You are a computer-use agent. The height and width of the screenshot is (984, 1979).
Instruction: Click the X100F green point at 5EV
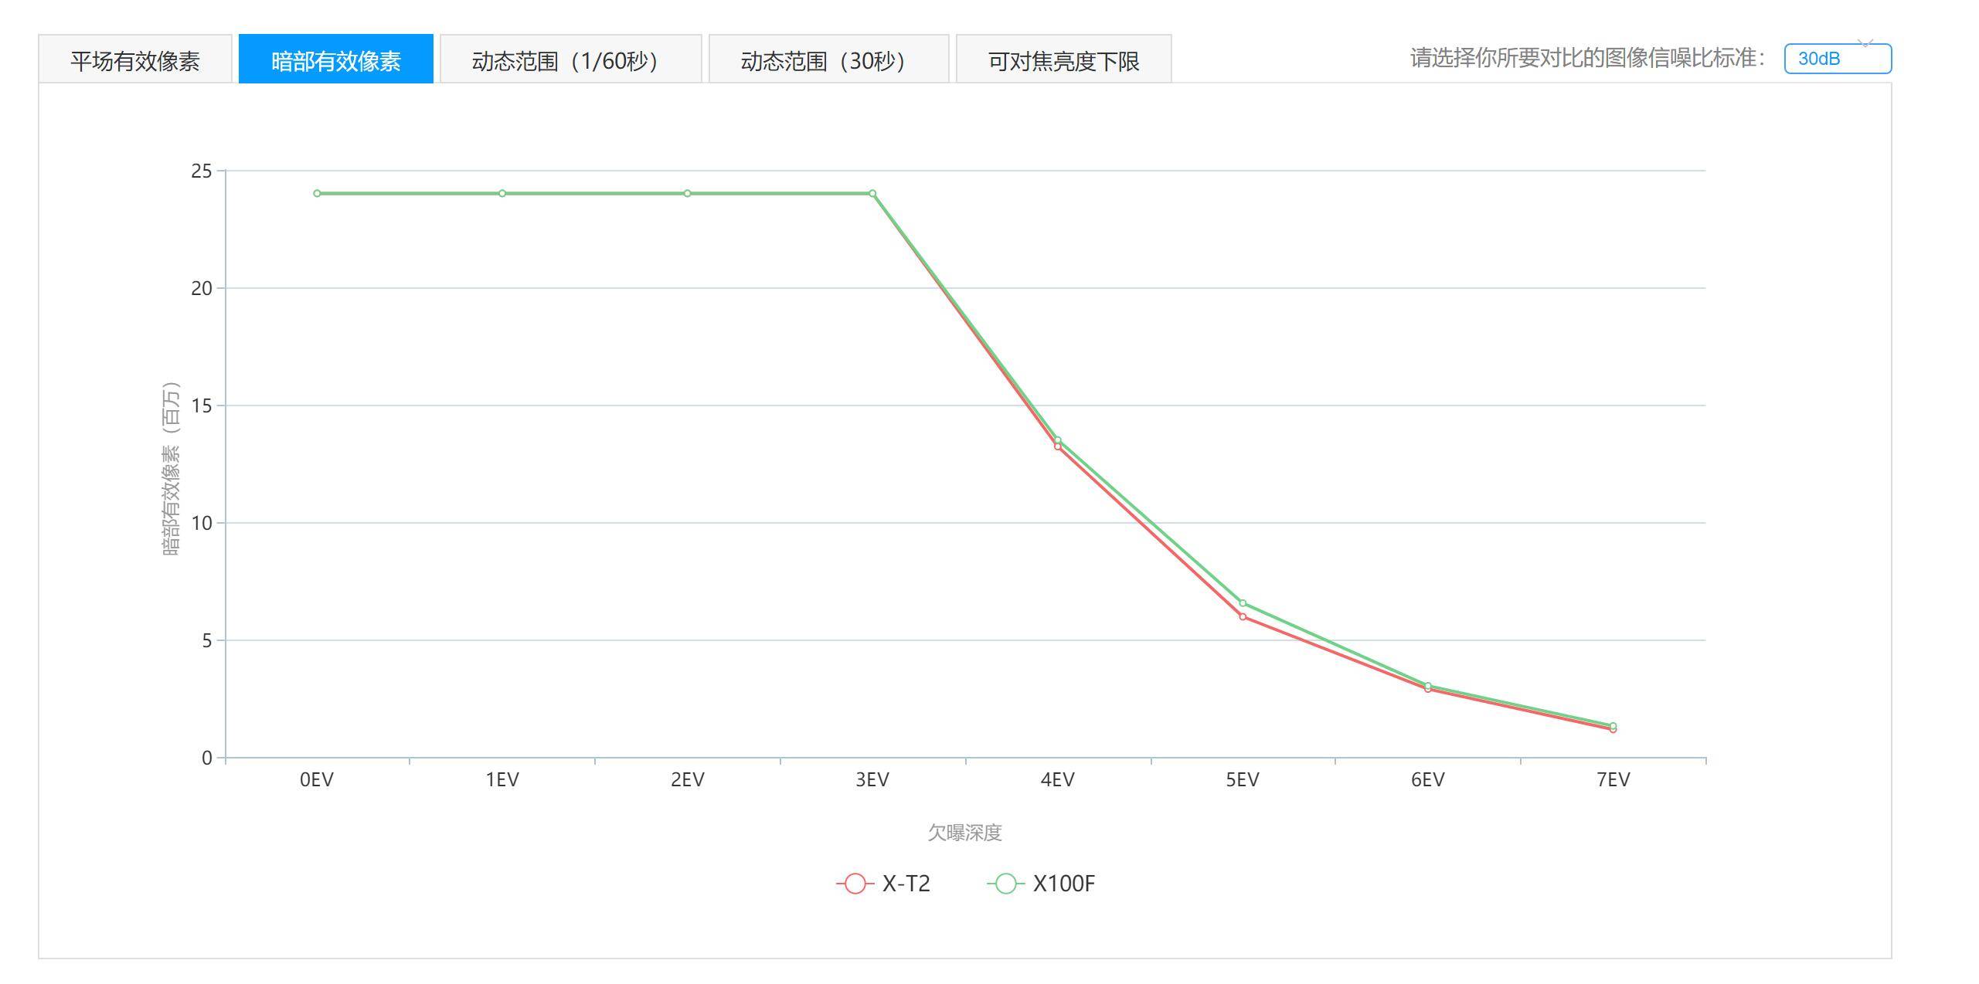tap(1243, 603)
